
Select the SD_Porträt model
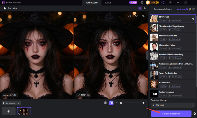point(173,19)
